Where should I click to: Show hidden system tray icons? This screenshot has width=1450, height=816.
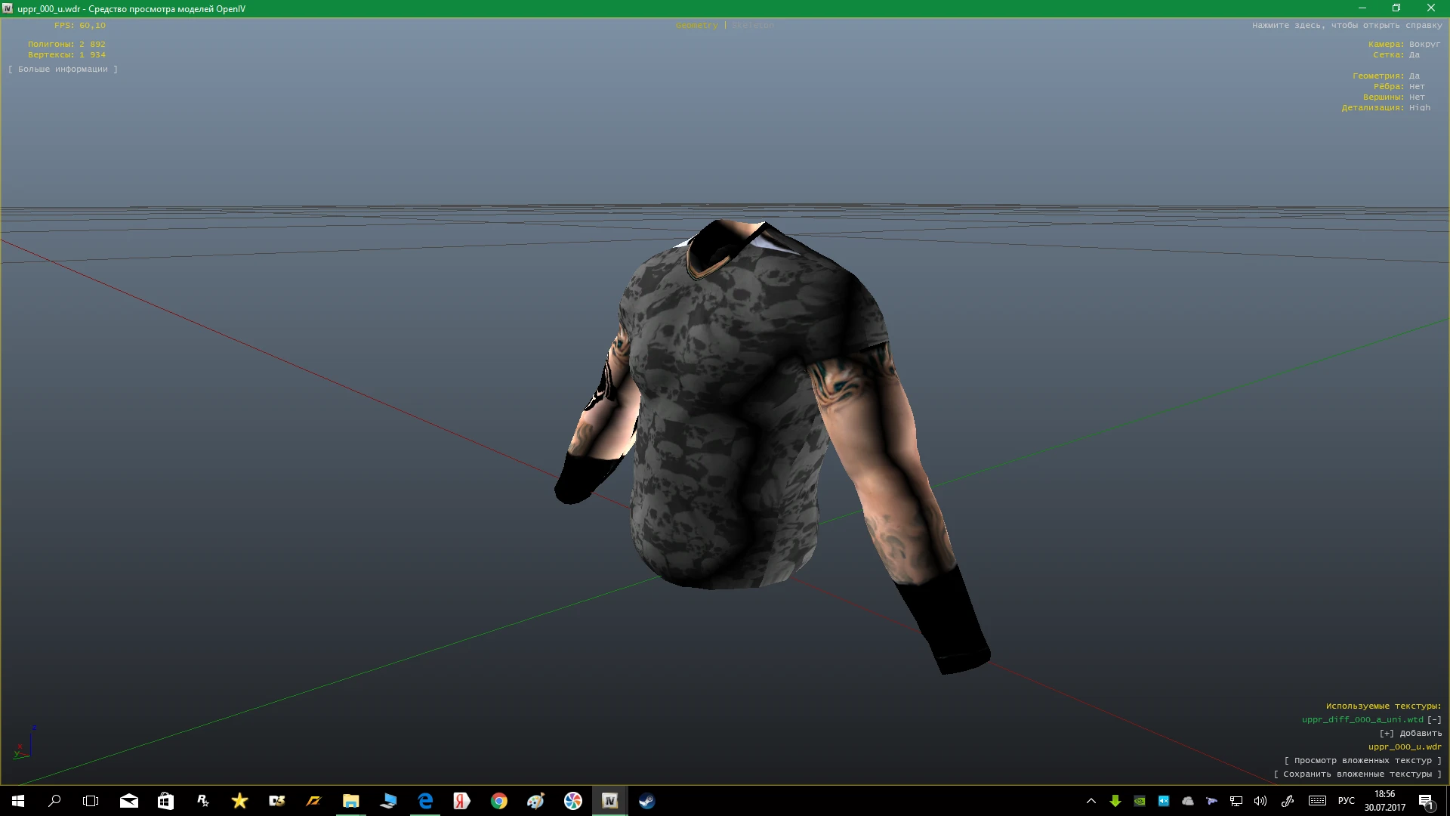click(1091, 801)
